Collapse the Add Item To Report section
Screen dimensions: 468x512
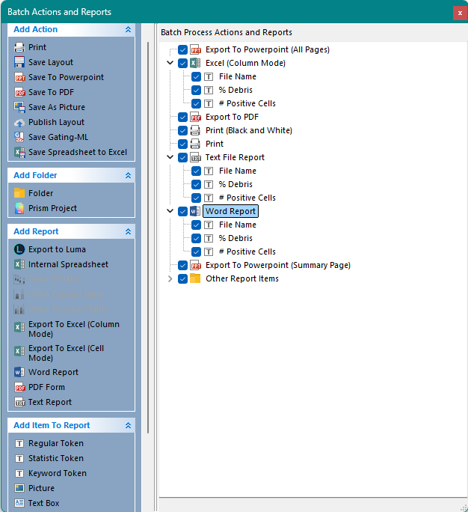(128, 425)
